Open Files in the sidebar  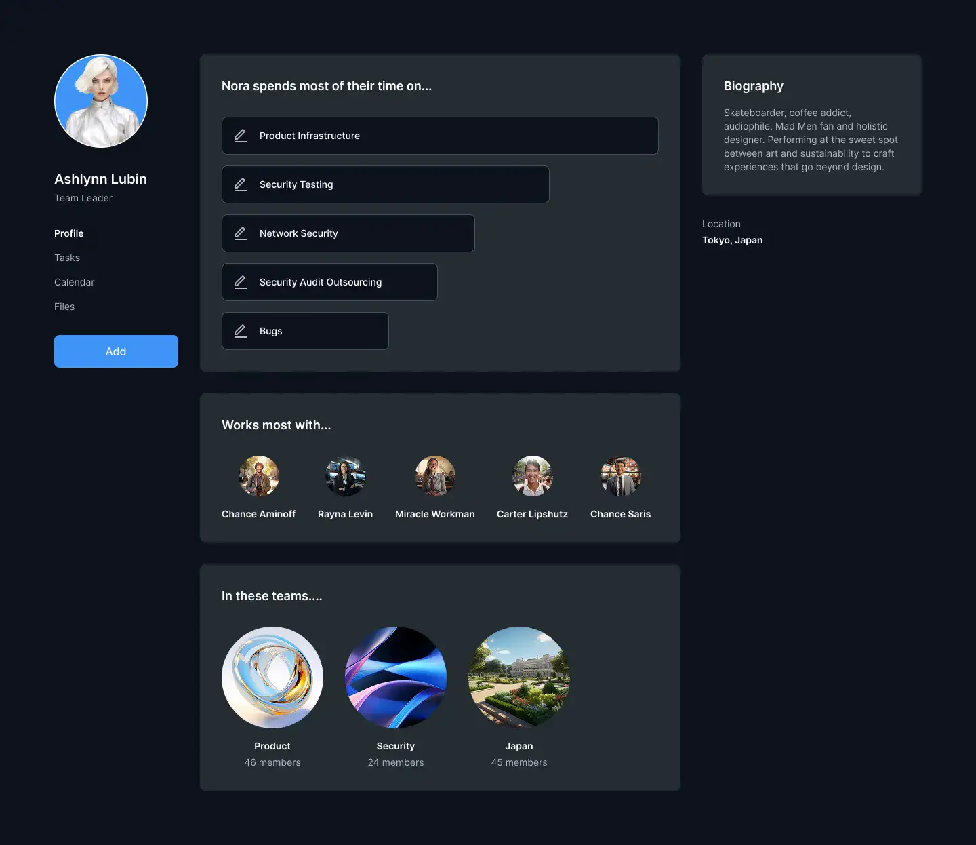64,307
